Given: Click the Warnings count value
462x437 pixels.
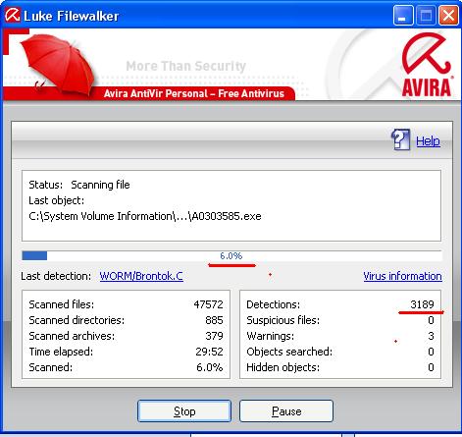Looking at the screenshot, I should (431, 336).
